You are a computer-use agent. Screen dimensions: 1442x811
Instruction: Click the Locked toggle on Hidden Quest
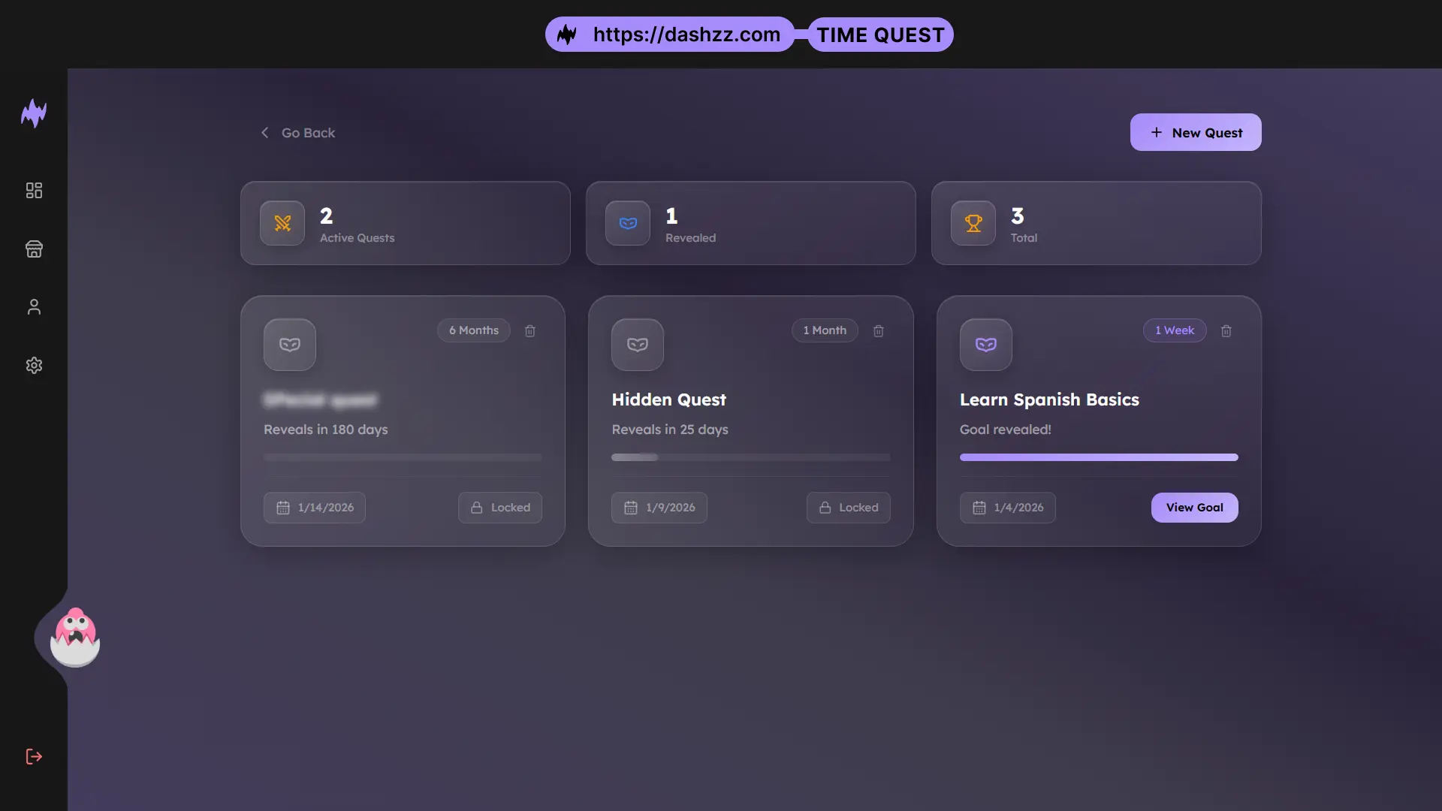848,508
